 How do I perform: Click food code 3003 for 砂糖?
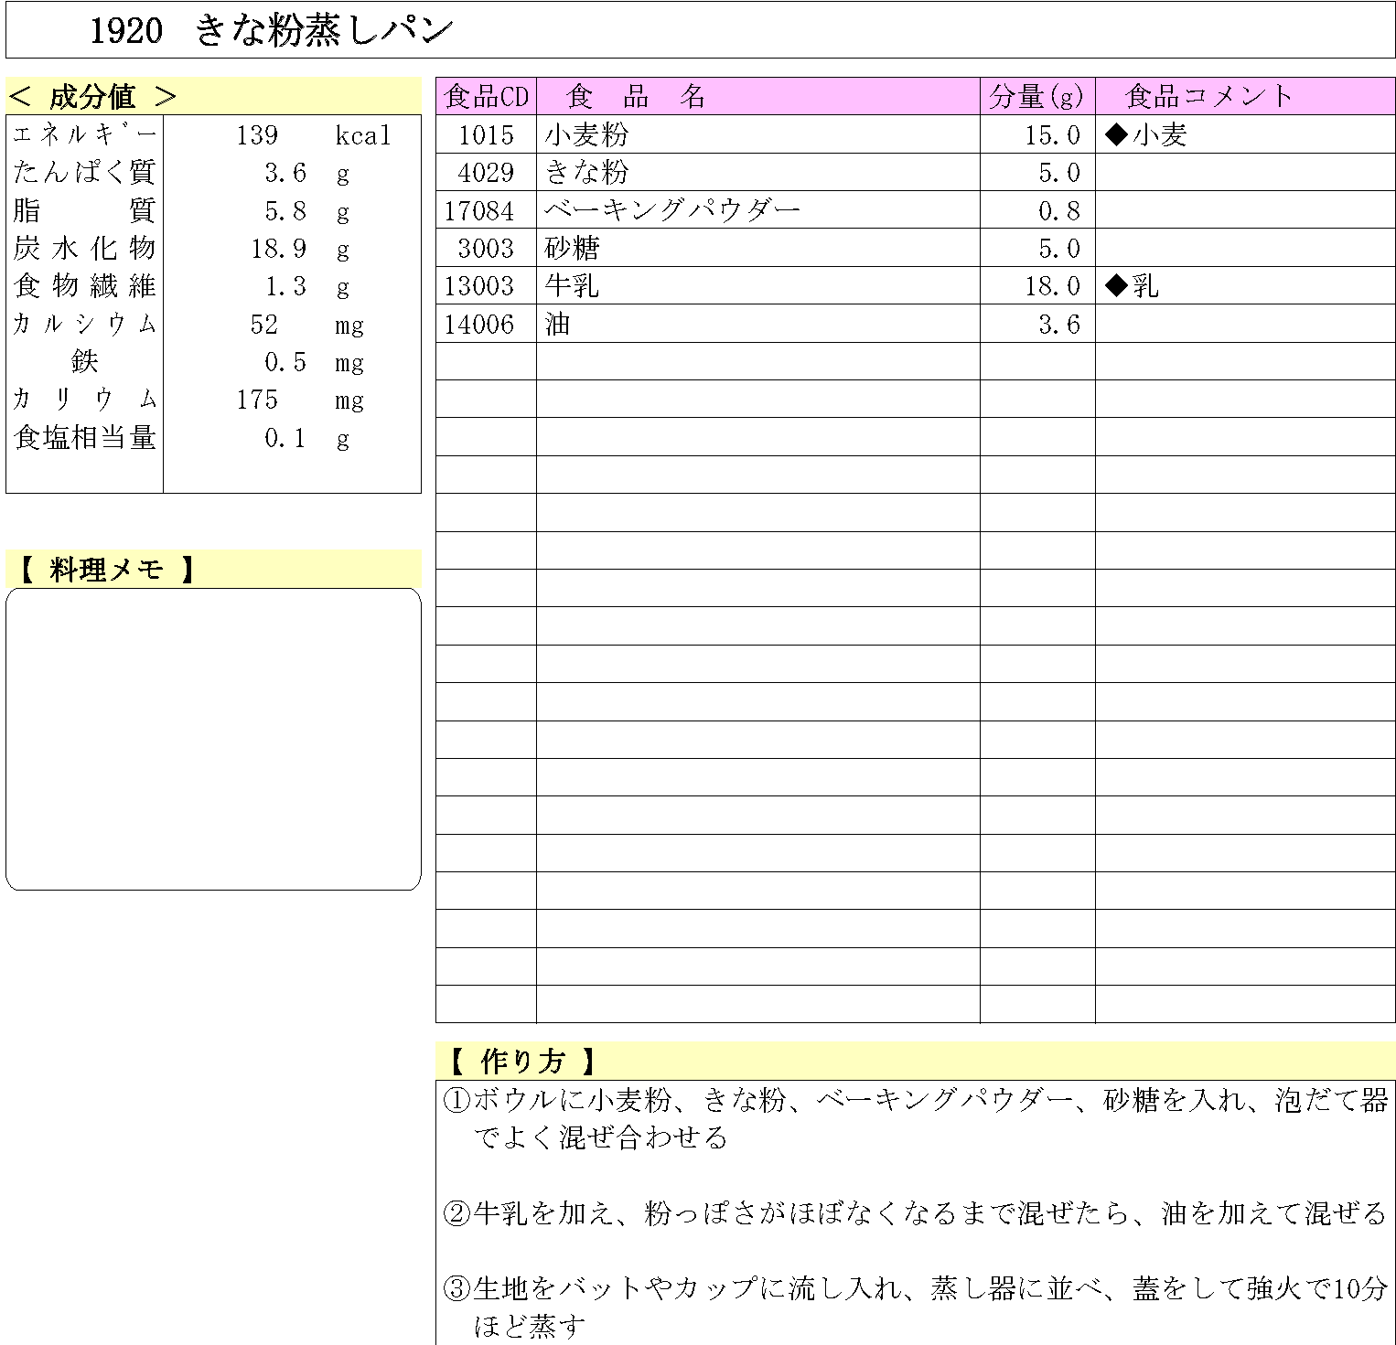[x=486, y=249]
